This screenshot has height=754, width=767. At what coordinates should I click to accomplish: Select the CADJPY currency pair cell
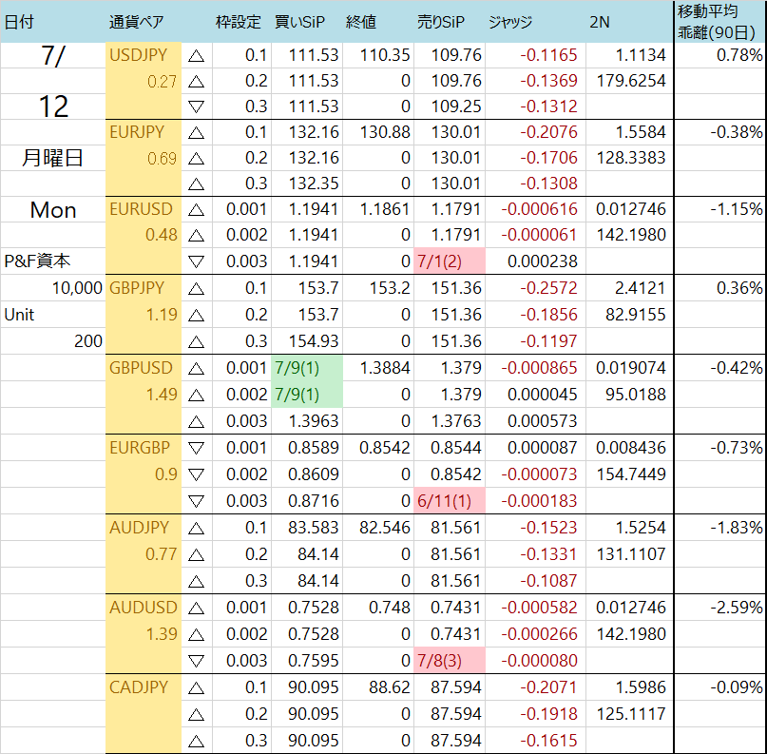tap(139, 686)
